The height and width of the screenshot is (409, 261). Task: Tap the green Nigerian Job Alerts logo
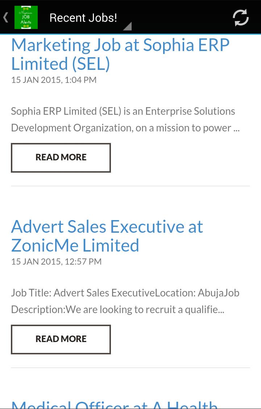(26, 17)
